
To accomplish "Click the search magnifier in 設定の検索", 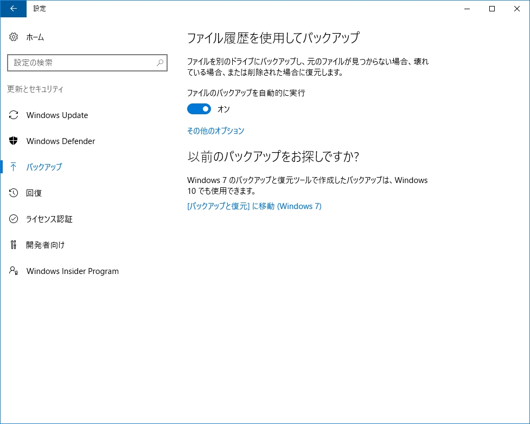I will click(160, 63).
